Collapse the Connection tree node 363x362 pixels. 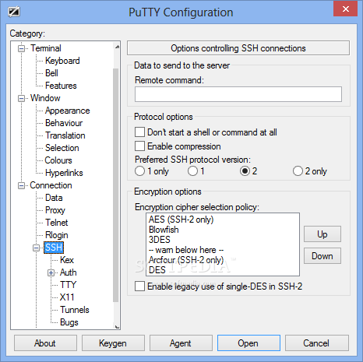(x=21, y=185)
